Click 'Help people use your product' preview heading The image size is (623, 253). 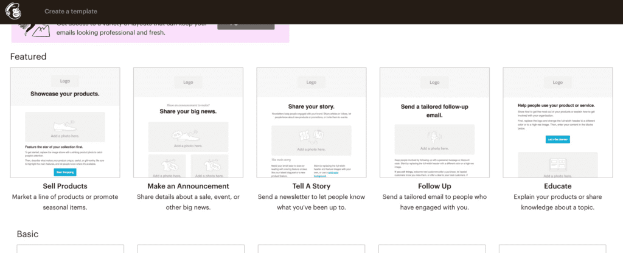pos(556,106)
